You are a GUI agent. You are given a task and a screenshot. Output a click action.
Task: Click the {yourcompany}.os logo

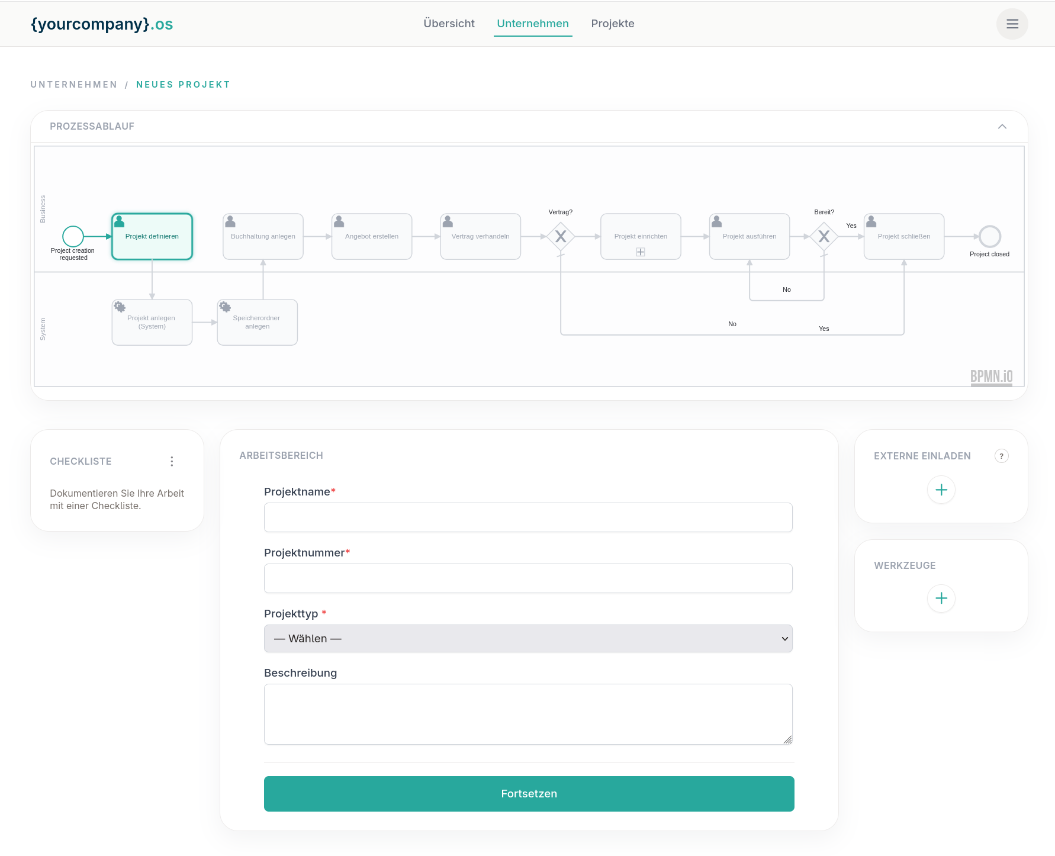coord(102,24)
